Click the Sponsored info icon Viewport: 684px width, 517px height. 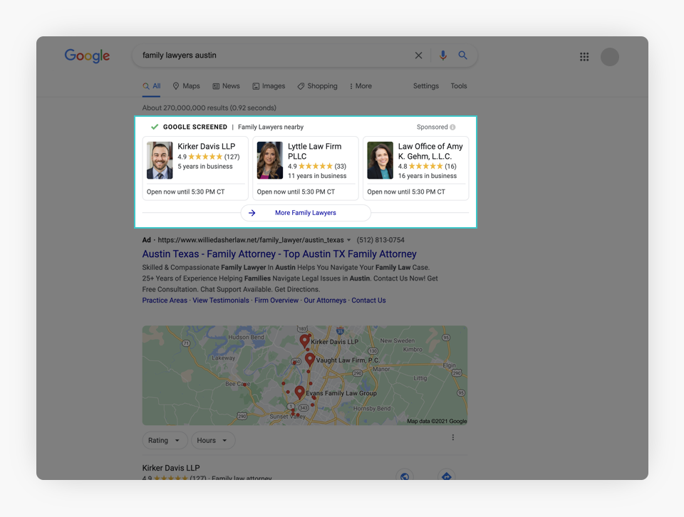coord(452,127)
